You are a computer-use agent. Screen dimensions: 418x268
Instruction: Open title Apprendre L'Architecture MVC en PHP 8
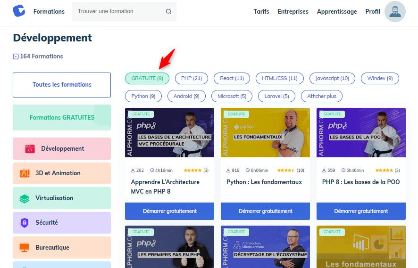pos(165,187)
